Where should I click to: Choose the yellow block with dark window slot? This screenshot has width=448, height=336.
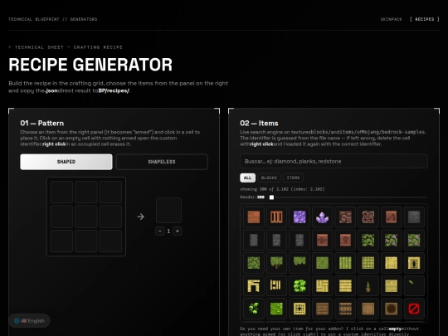click(x=414, y=263)
